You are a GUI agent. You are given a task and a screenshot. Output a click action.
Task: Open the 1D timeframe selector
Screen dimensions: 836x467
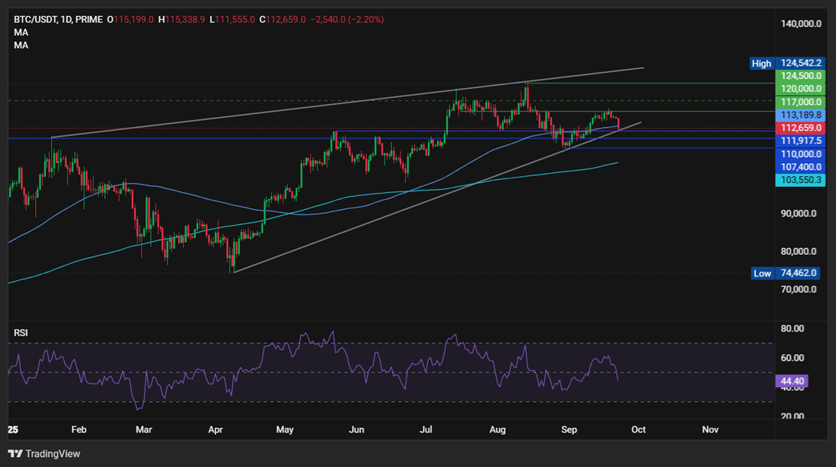pyautogui.click(x=64, y=20)
